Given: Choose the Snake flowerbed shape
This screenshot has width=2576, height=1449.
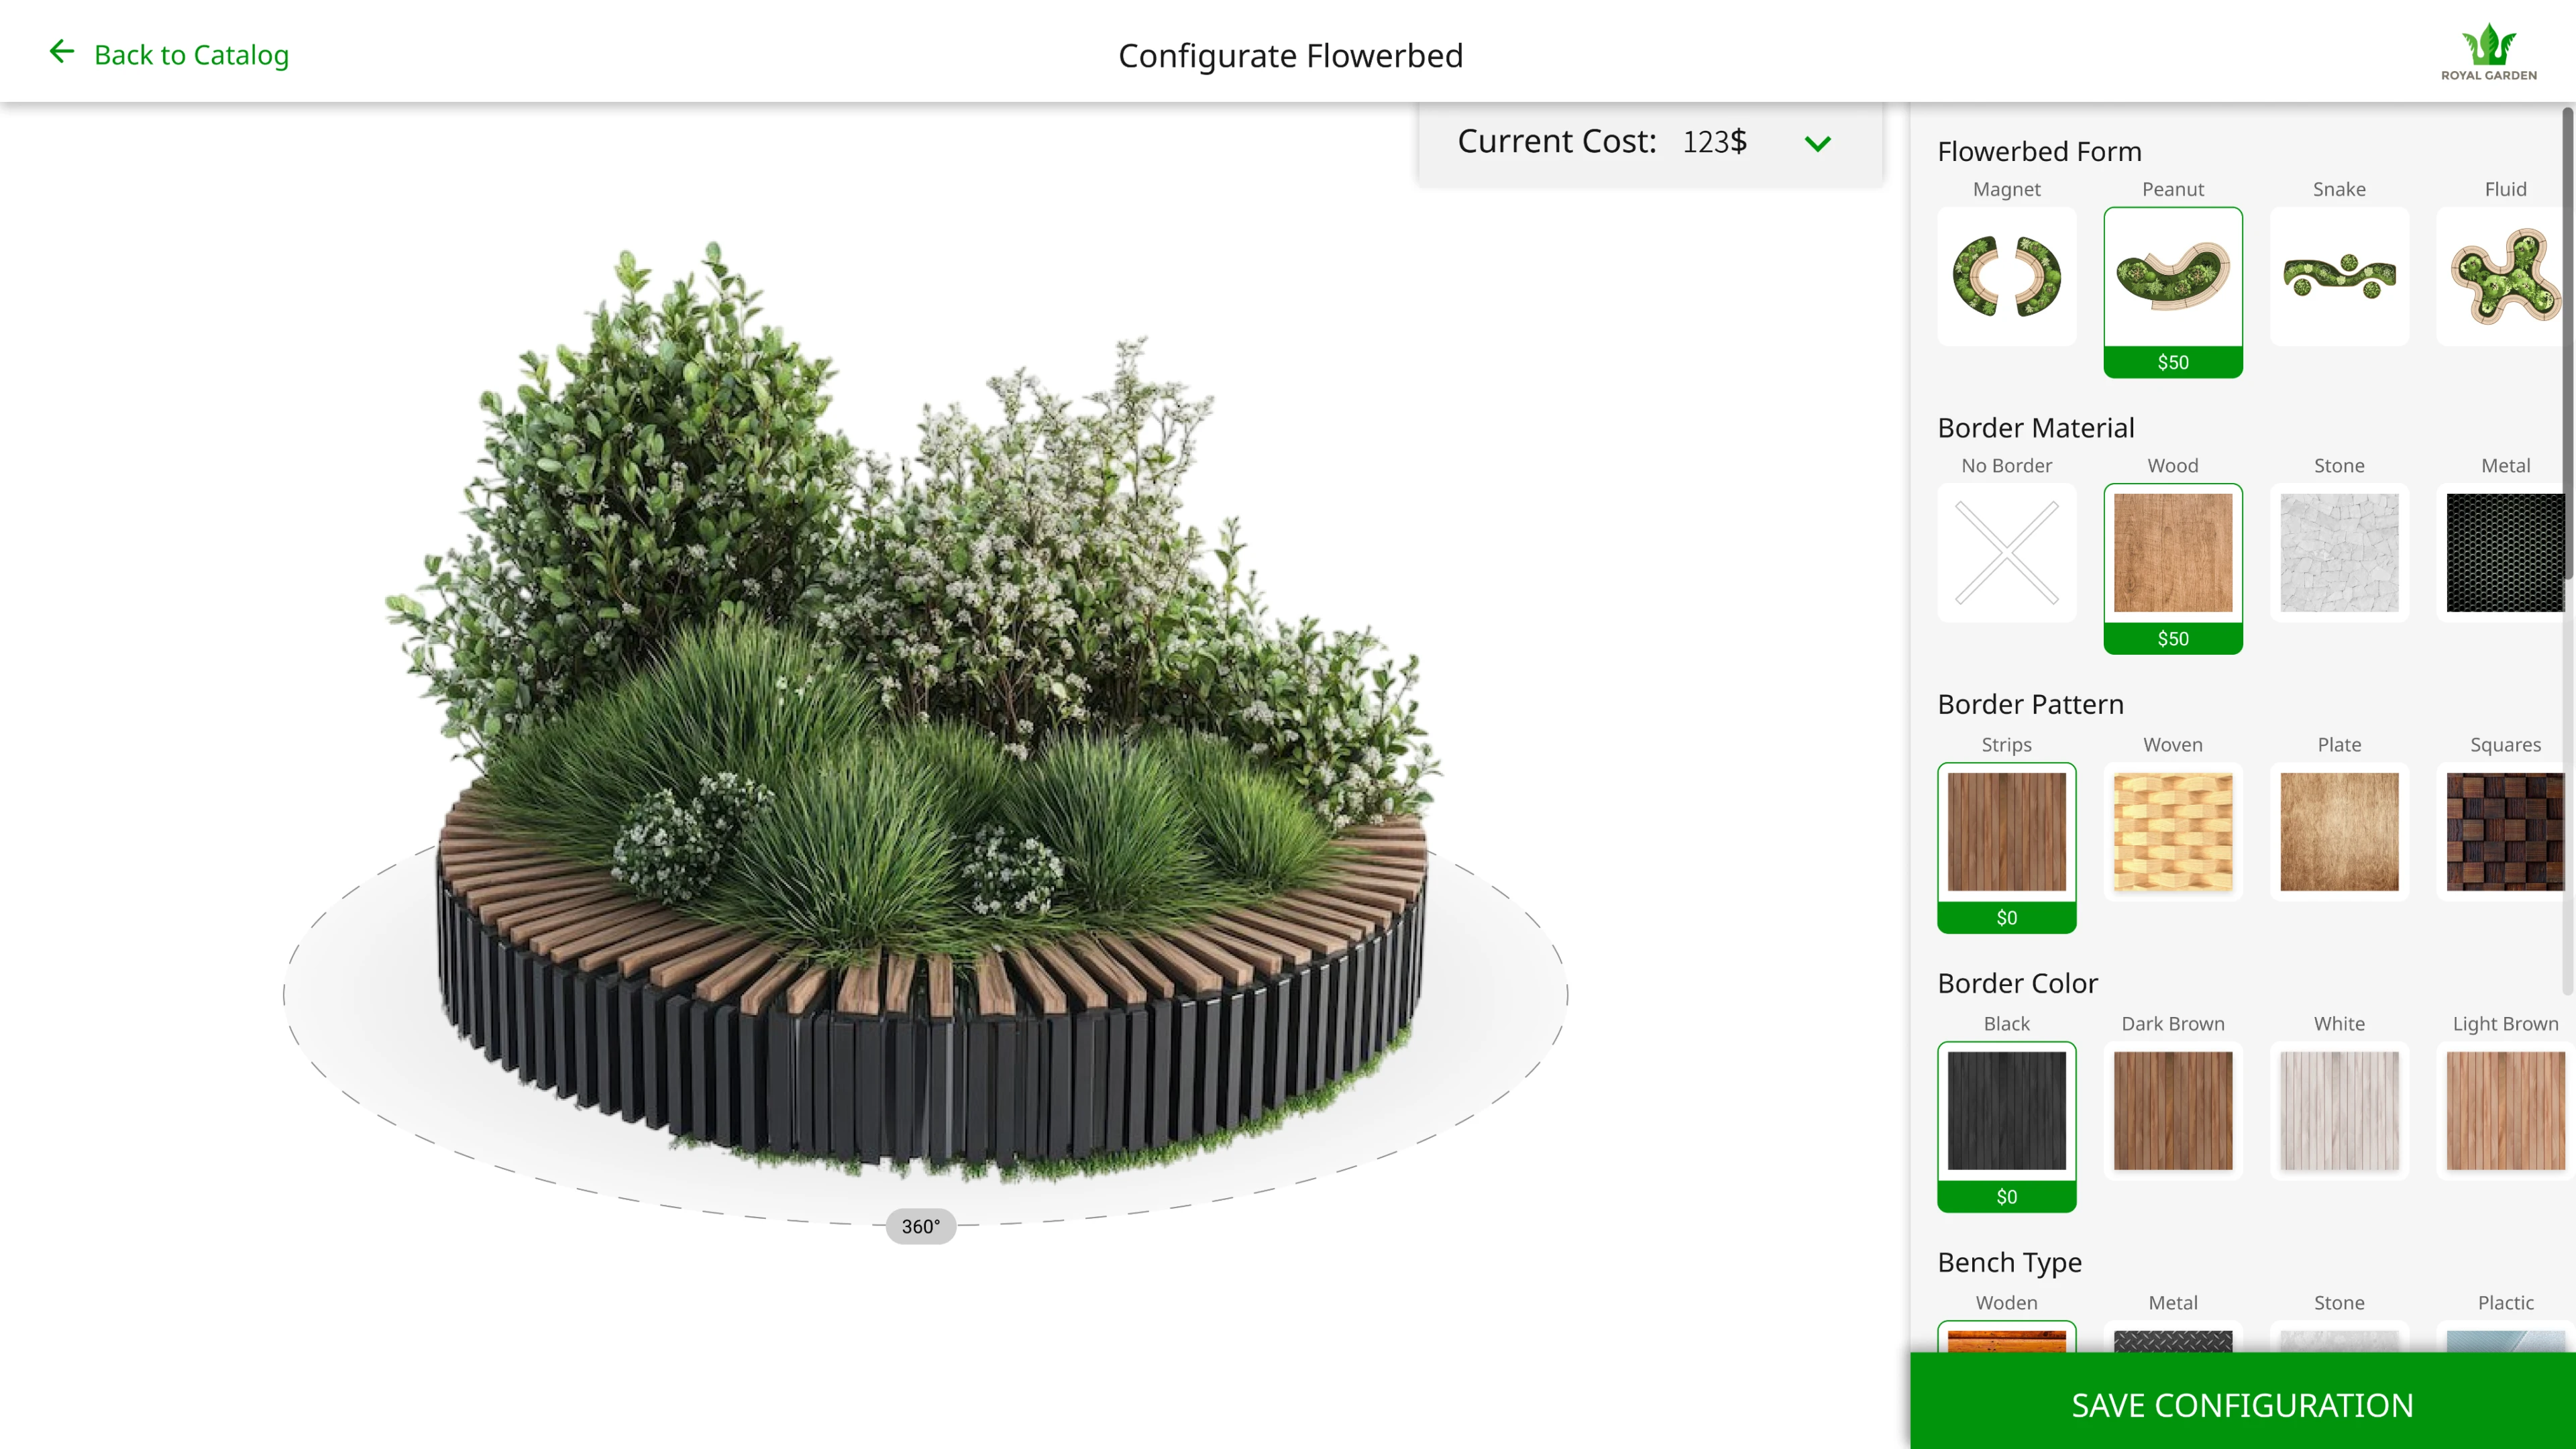Looking at the screenshot, I should coord(2338,276).
